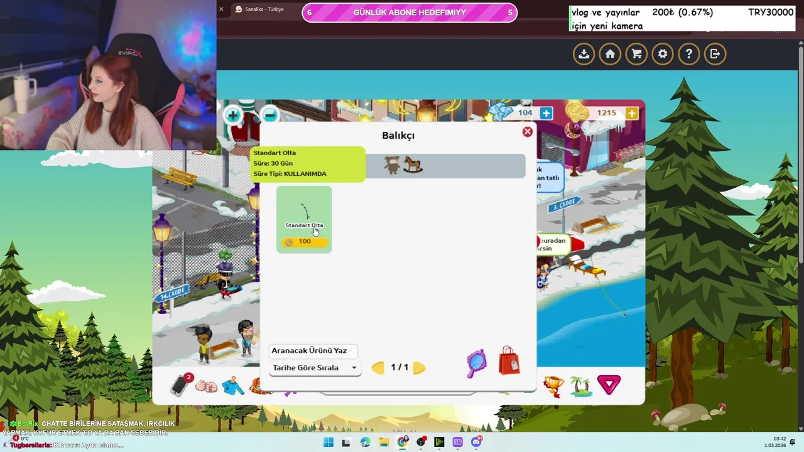Open OBS Studio from the taskbar

click(421, 443)
